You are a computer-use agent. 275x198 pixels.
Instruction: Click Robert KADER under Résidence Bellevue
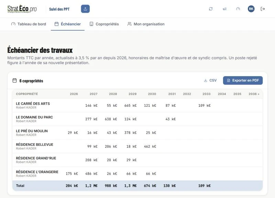tap(26, 148)
